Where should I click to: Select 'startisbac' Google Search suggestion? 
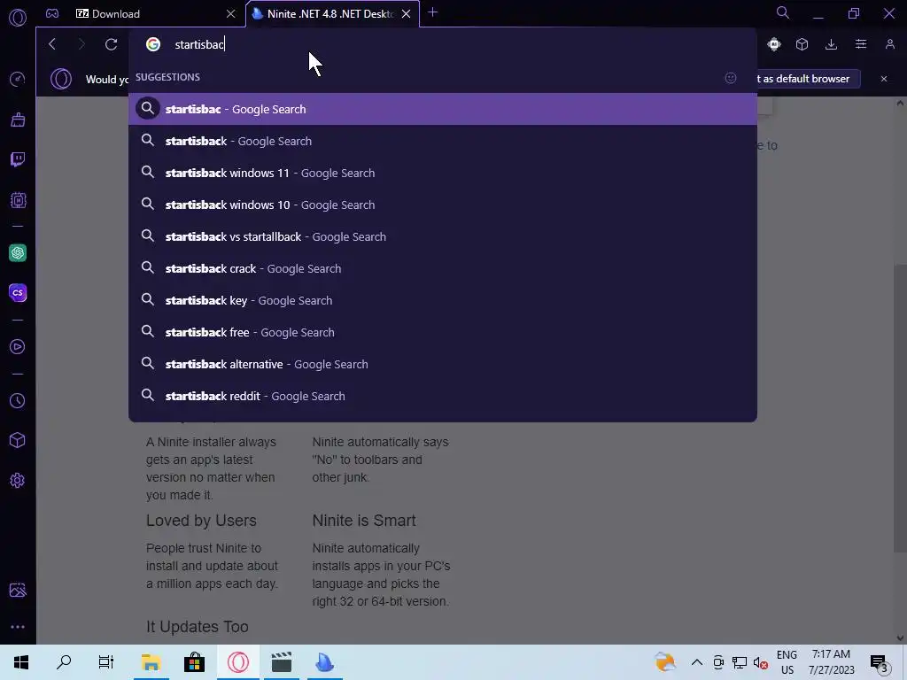[x=443, y=109]
